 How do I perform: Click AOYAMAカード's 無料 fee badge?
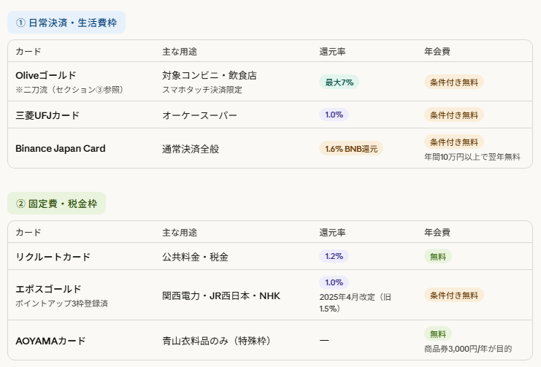pyautogui.click(x=437, y=333)
